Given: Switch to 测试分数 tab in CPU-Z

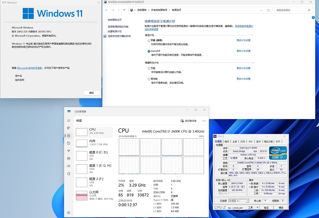Looking at the screenshot, I should click(268, 142).
